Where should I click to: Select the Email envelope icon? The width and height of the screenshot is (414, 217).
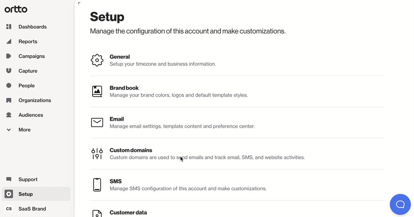[97, 122]
